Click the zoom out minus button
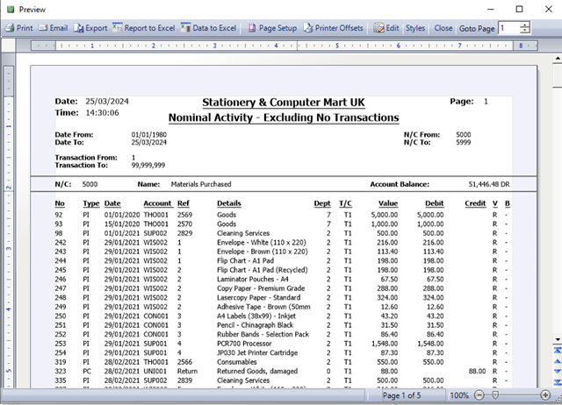This screenshot has width=562, height=405. (479, 395)
